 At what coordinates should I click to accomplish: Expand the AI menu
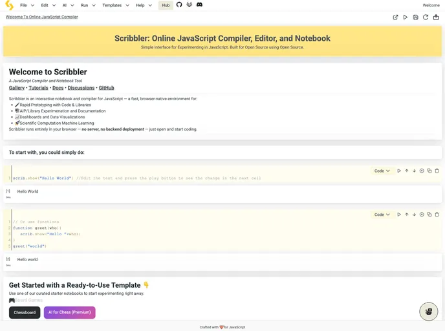tap(68, 5)
